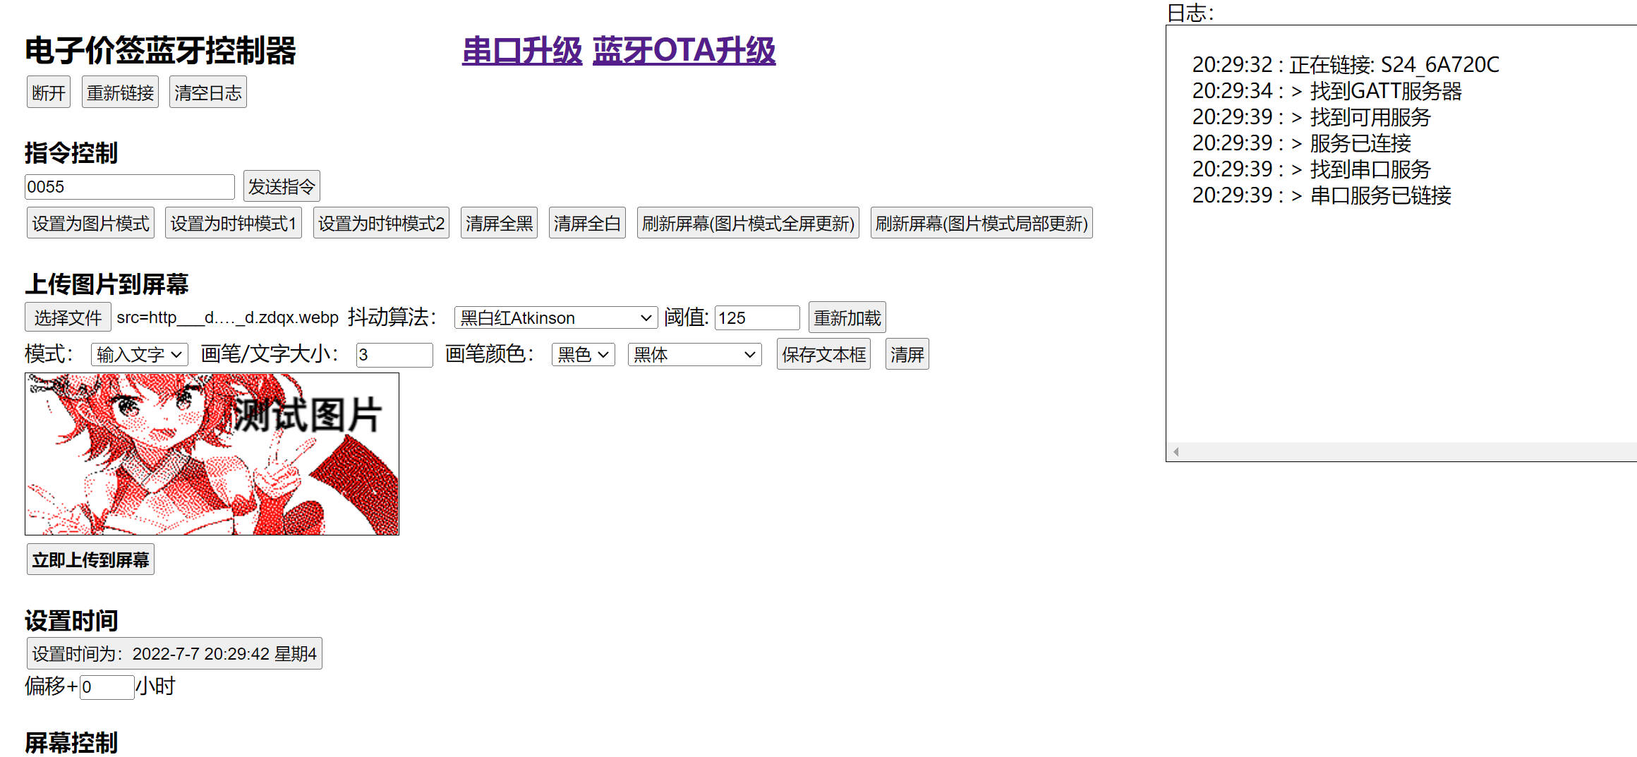Image resolution: width=1637 pixels, height=757 pixels.
Task: Clear screen to all black (清屏全黑)
Action: [498, 222]
